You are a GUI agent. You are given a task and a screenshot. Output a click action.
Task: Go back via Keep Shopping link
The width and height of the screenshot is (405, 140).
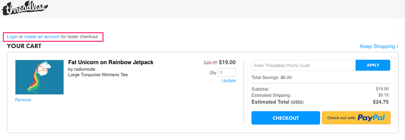(378, 46)
